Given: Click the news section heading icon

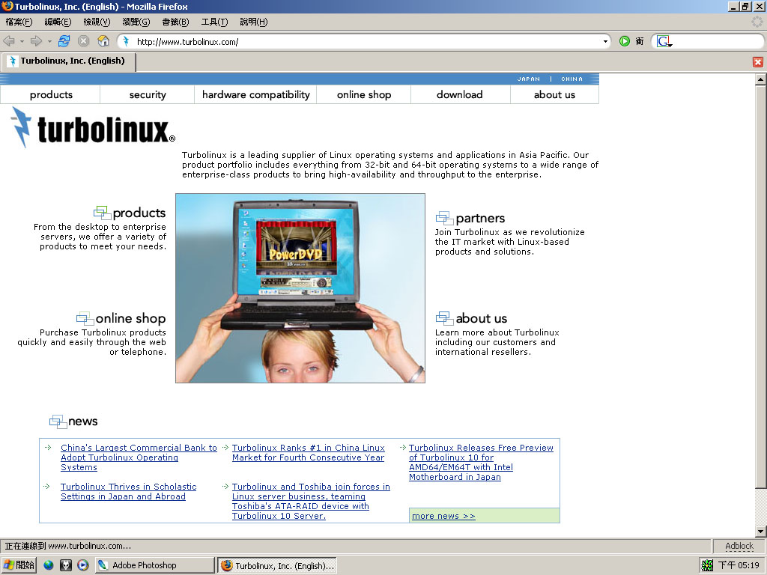Looking at the screenshot, I should click(58, 422).
